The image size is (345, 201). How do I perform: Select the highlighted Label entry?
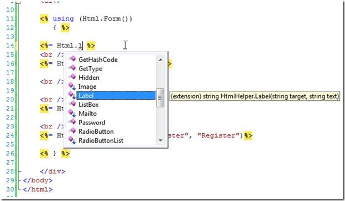(116, 96)
